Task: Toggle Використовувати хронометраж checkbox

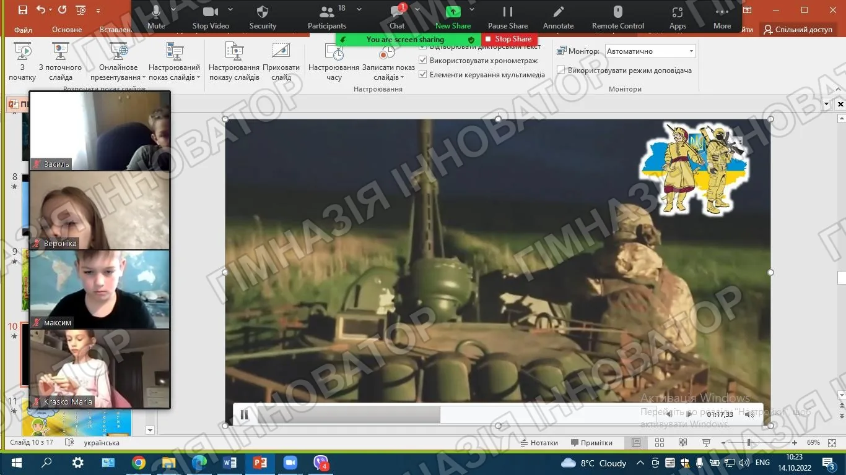Action: pos(423,61)
